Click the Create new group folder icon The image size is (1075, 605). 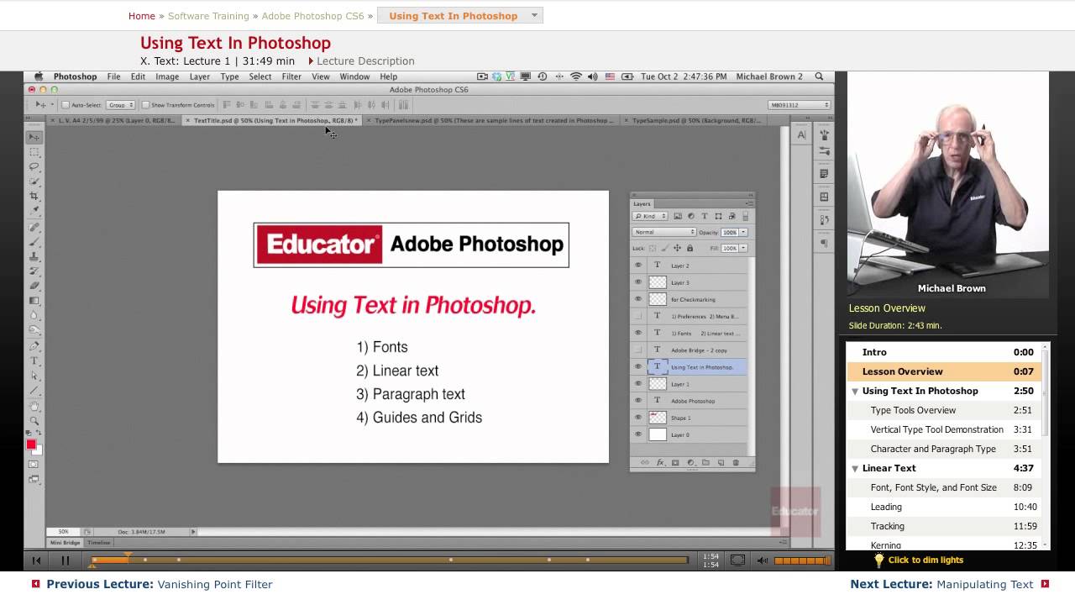(705, 463)
